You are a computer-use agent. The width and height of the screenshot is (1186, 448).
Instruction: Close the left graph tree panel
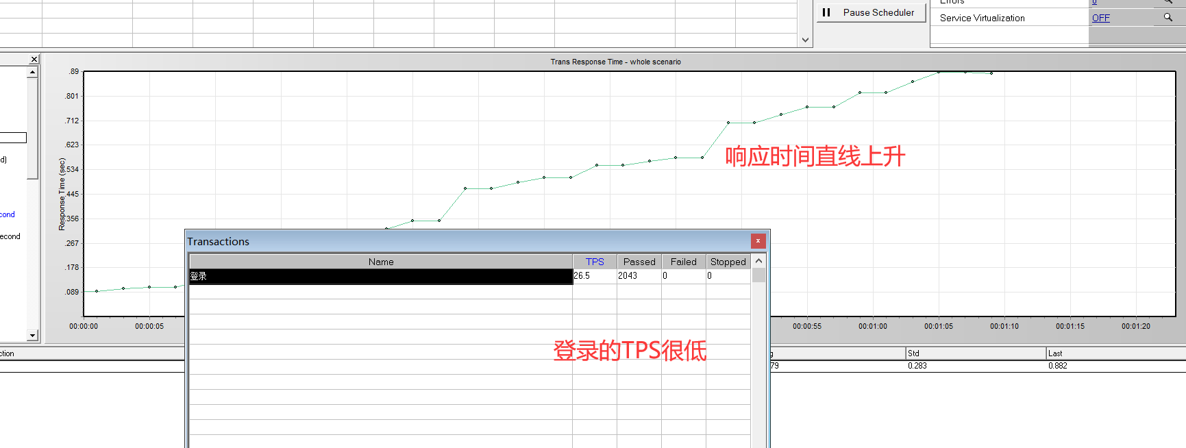(x=34, y=60)
